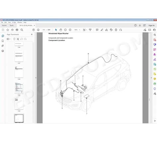Collapse left navigation pane arrow

[36, 78]
